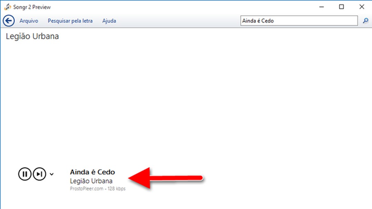Viewport: 372px width, 209px height.
Task: Click the large red arrow annotation
Action: click(165, 178)
